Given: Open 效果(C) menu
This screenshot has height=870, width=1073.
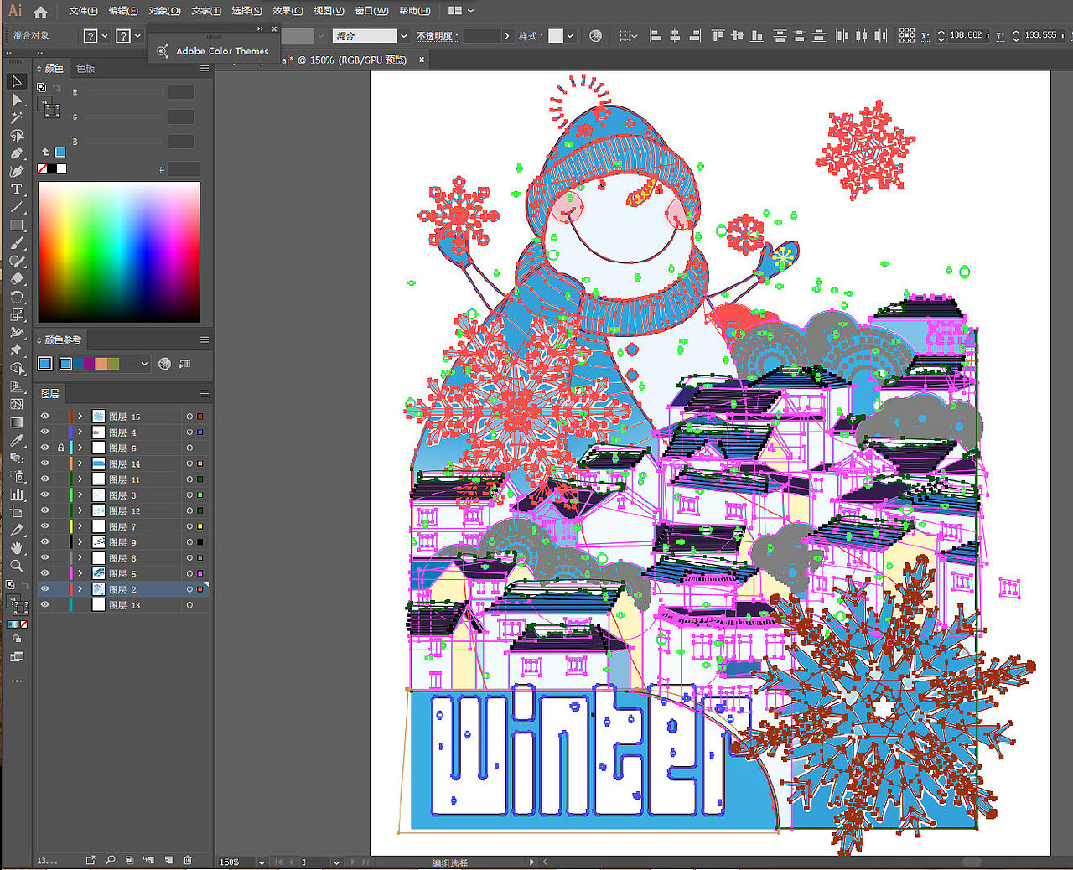Looking at the screenshot, I should coord(288,11).
